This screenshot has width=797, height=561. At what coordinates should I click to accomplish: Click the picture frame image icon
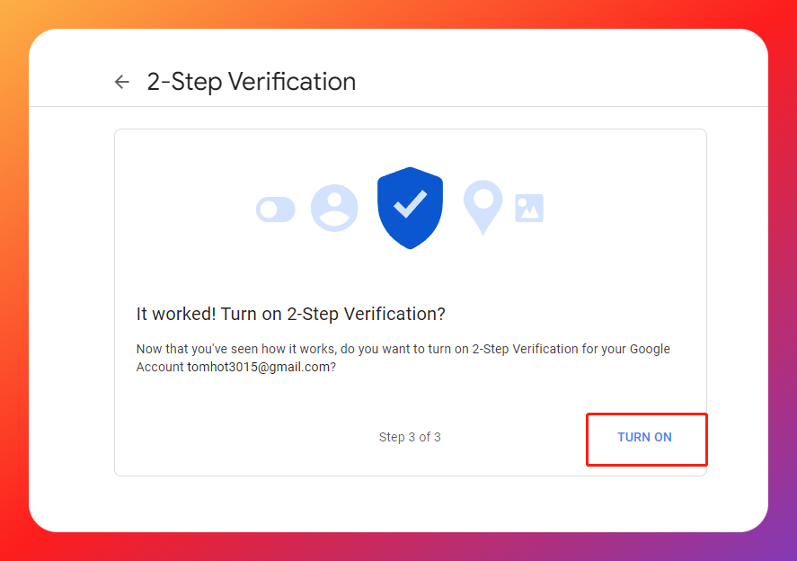[529, 208]
